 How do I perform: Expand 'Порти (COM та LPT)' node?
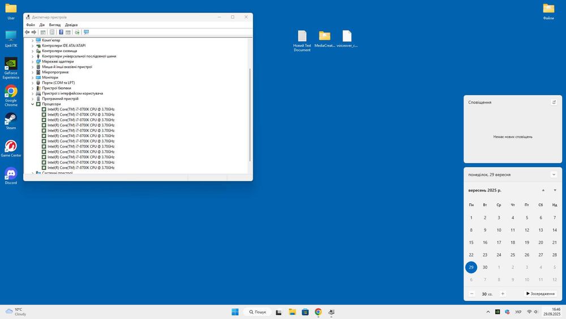pos(32,83)
